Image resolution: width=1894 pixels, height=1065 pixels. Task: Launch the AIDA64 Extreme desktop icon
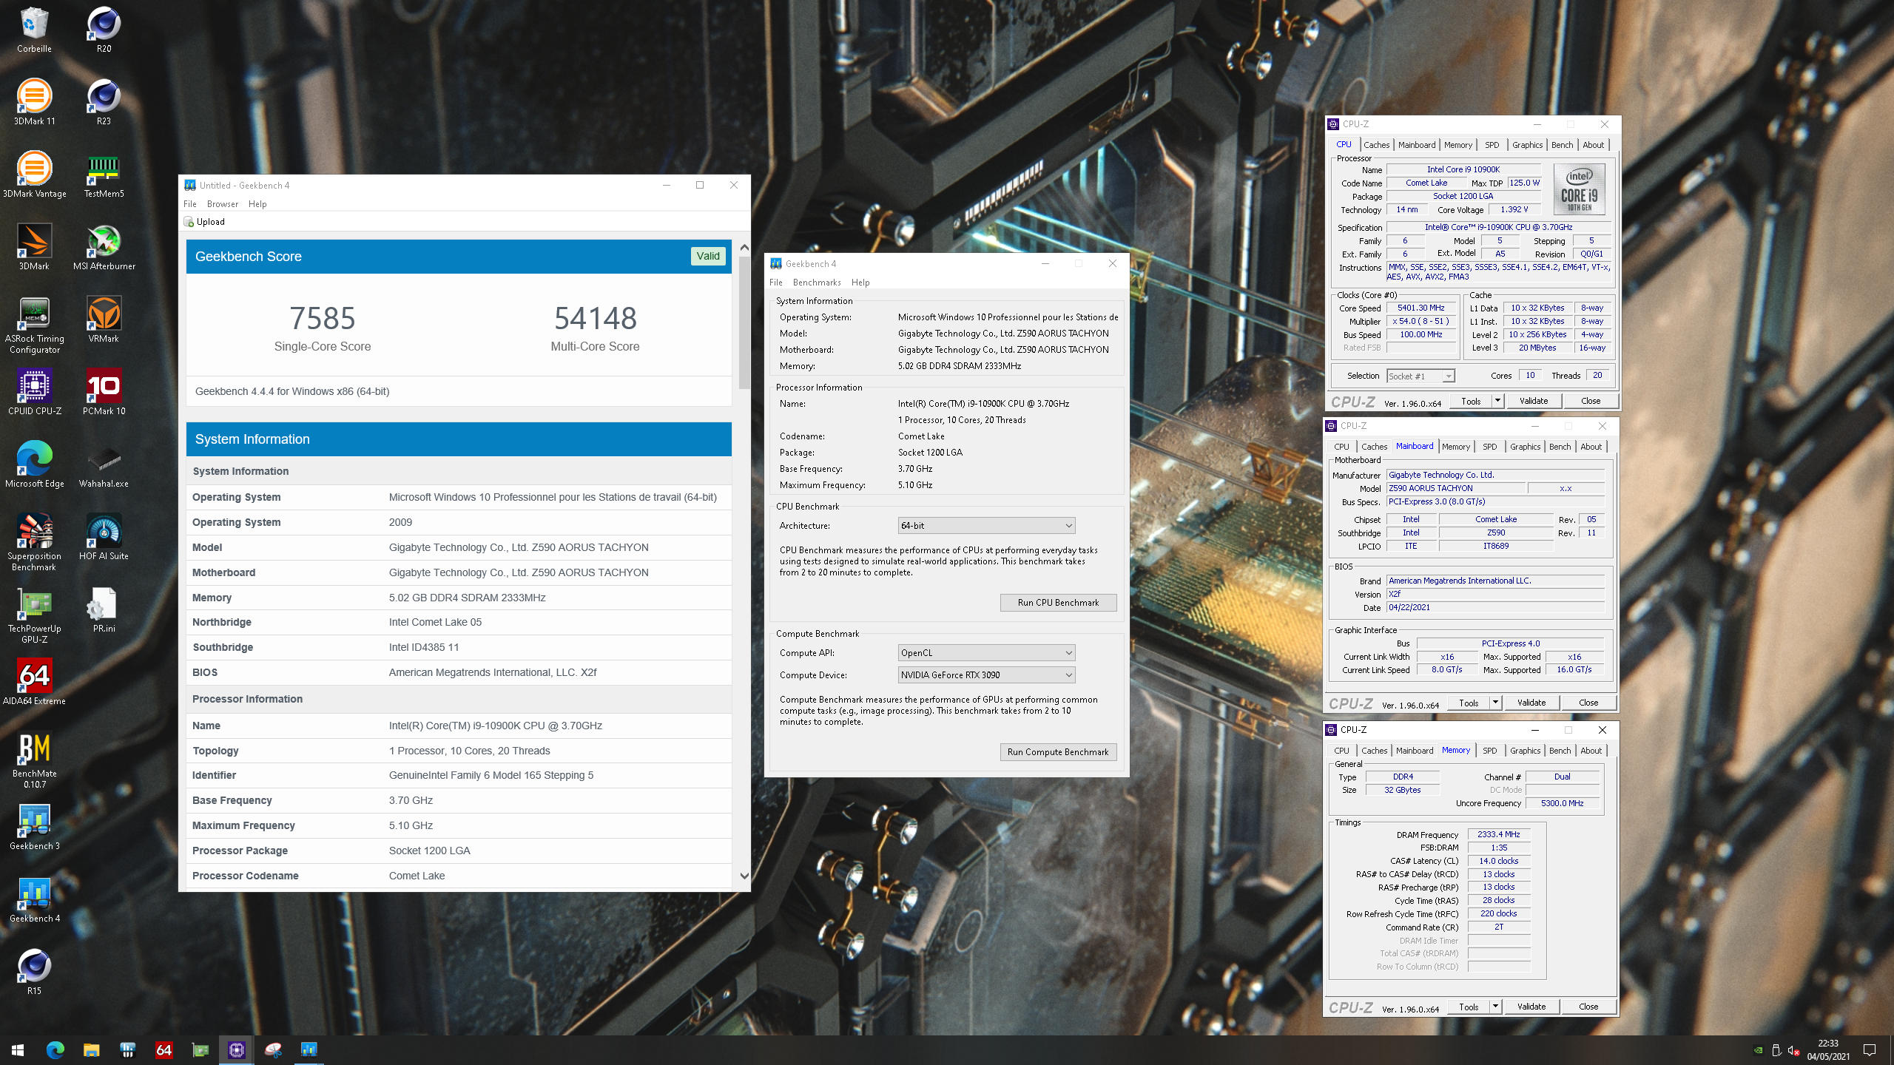(34, 682)
